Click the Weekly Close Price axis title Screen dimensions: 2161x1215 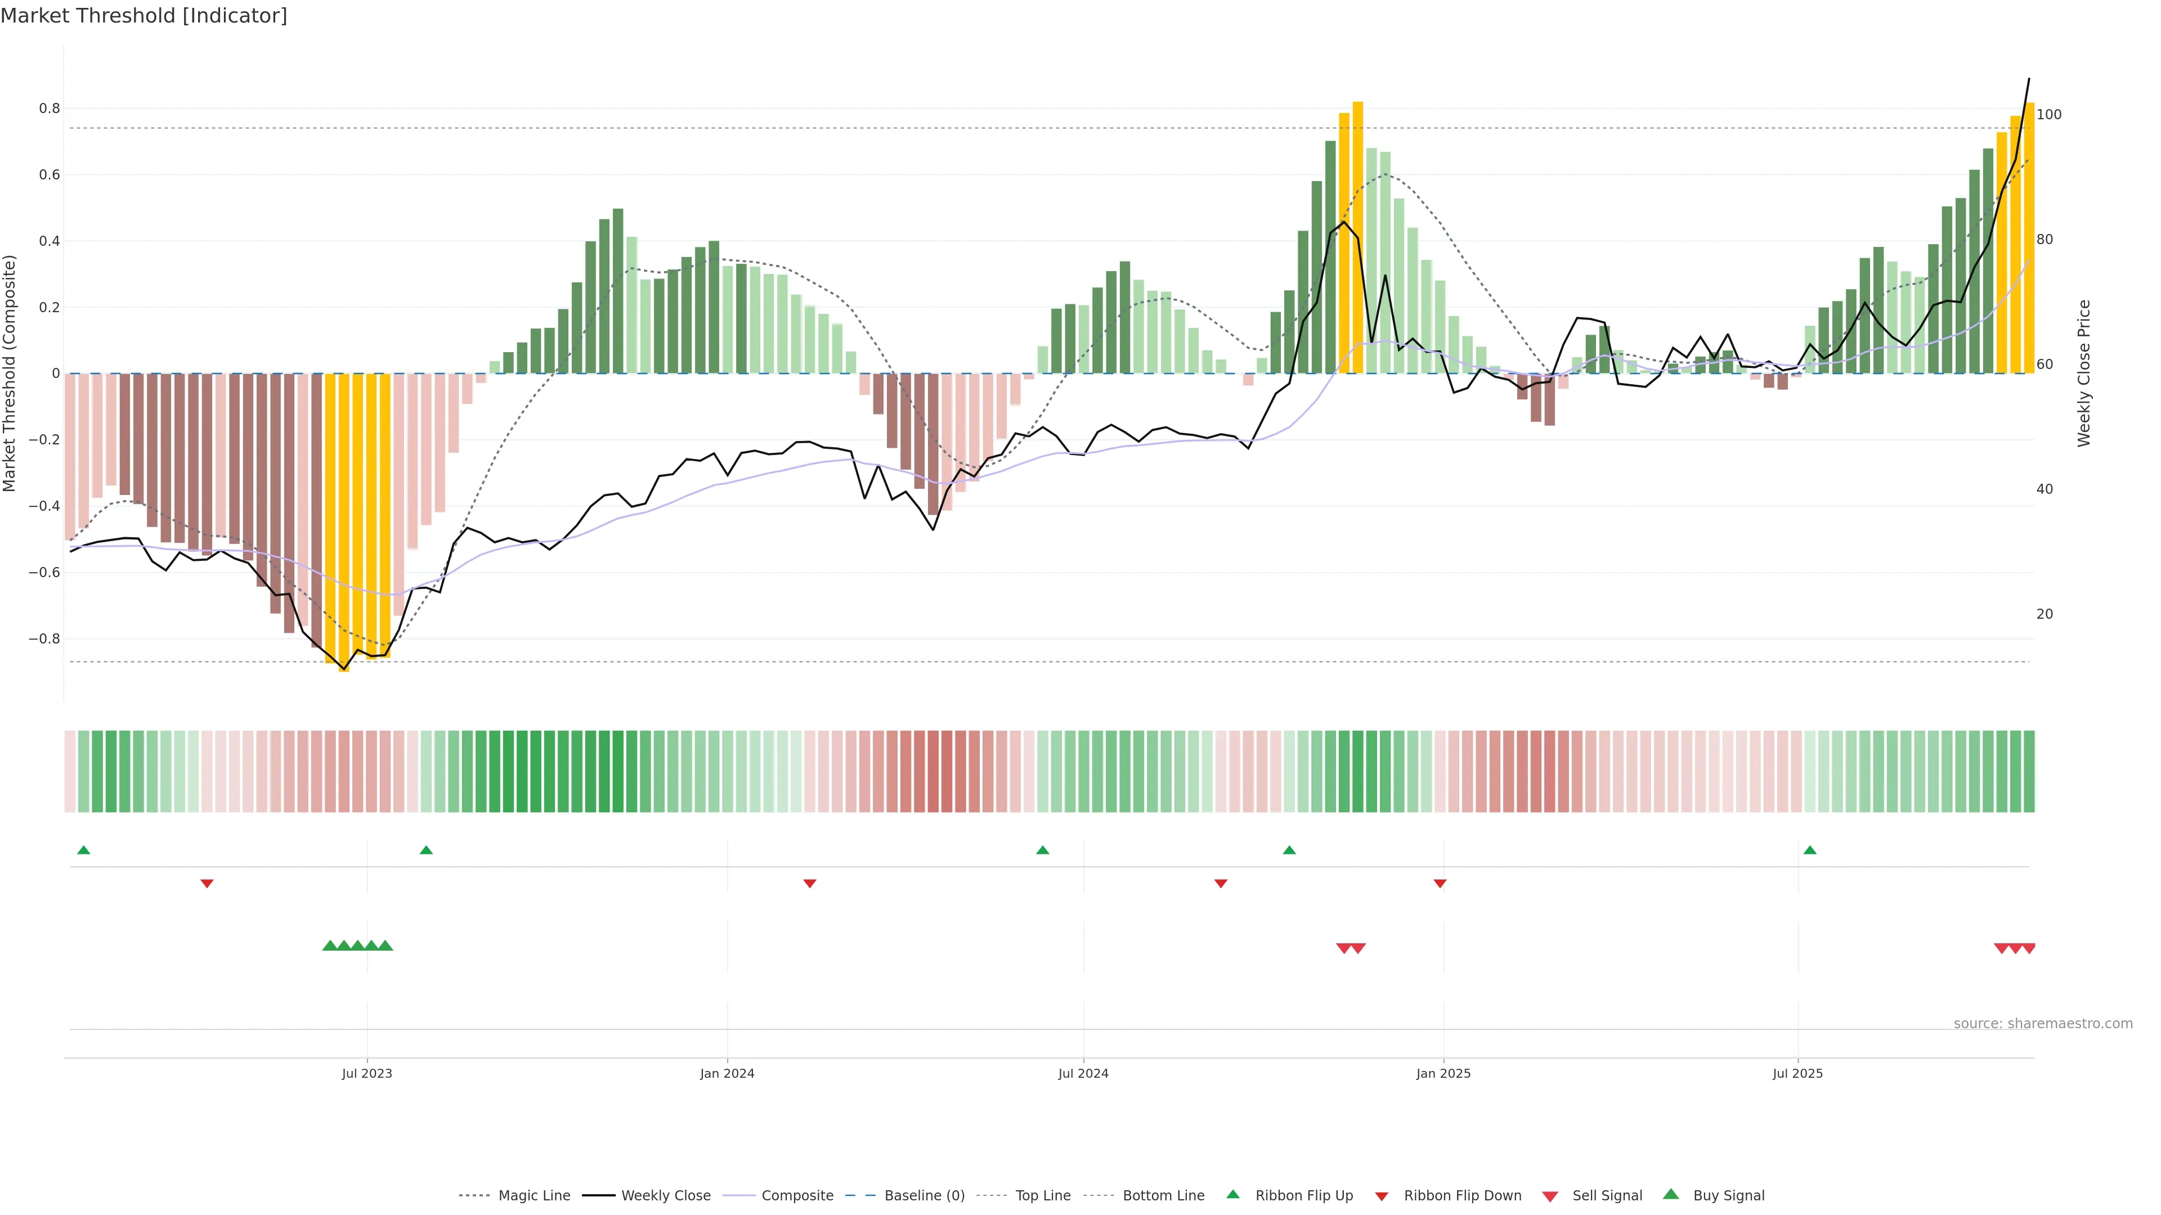pyautogui.click(x=2084, y=373)
